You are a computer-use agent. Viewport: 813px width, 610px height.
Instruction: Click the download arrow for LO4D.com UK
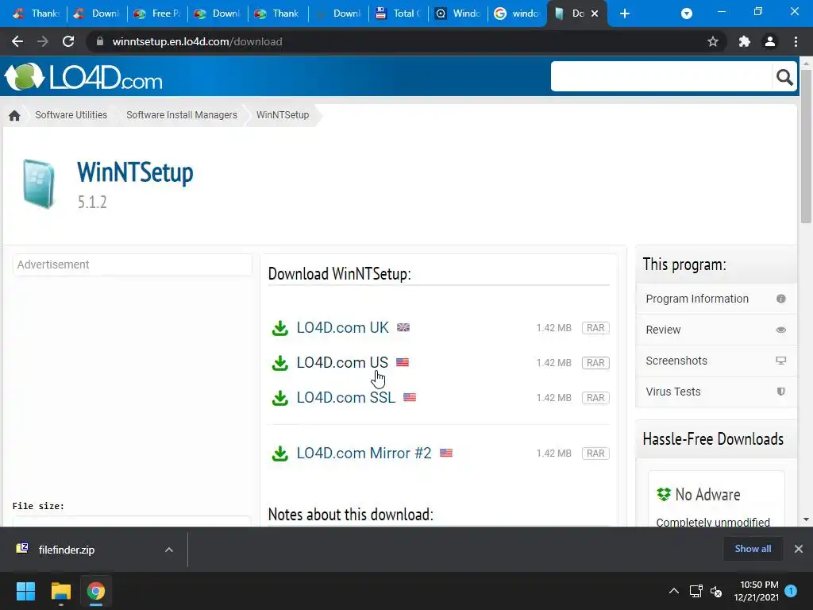[280, 328]
